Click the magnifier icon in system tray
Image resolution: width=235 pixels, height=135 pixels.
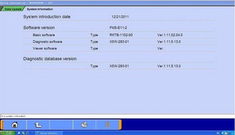point(223,133)
